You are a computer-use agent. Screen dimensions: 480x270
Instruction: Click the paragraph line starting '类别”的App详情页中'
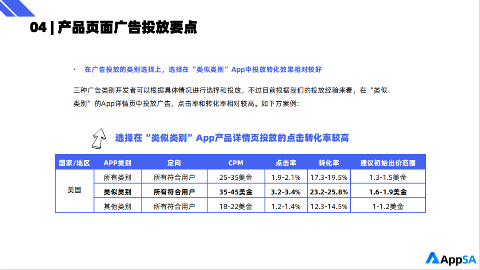(x=186, y=103)
